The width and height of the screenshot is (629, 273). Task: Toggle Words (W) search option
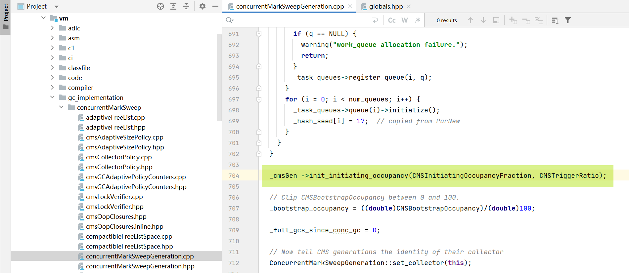(405, 20)
